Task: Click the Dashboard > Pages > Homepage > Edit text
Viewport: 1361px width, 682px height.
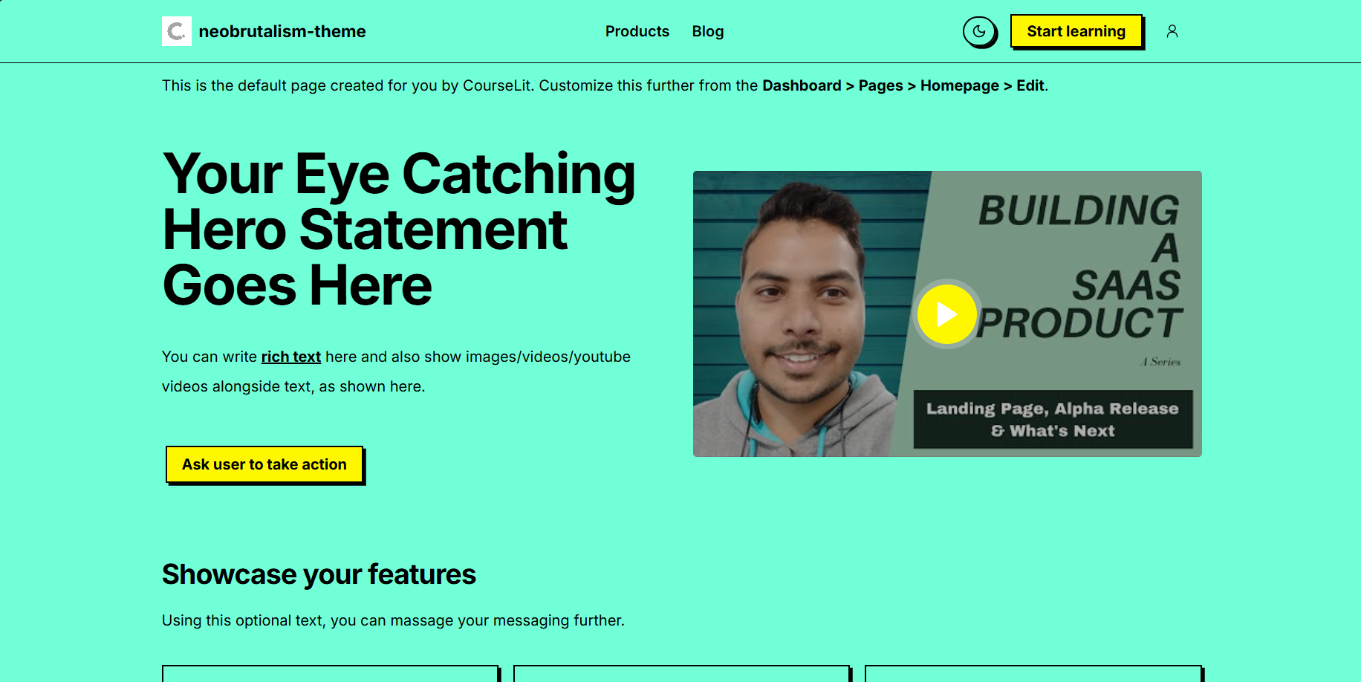Action: click(903, 85)
